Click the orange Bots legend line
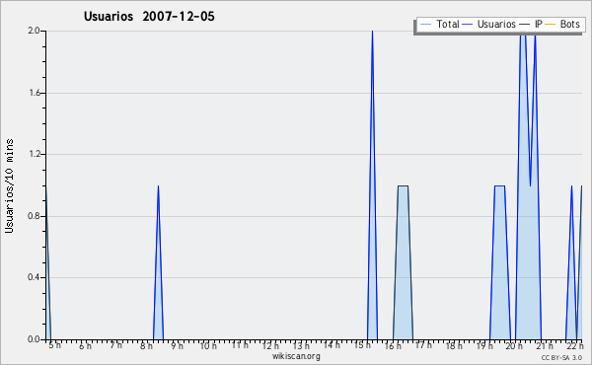Screen dimensions: 592x365 point(551,25)
